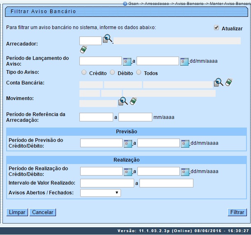Clear Conta Bancária with eraser icon
This screenshot has width=251, height=235.
[x=229, y=82]
